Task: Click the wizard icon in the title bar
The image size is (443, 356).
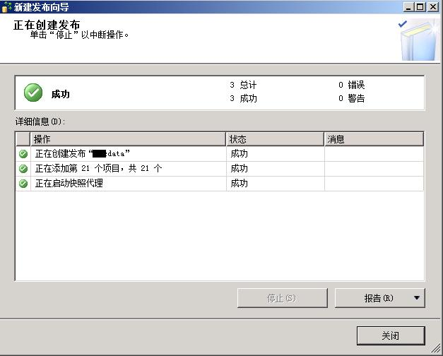Action: pos(6,7)
